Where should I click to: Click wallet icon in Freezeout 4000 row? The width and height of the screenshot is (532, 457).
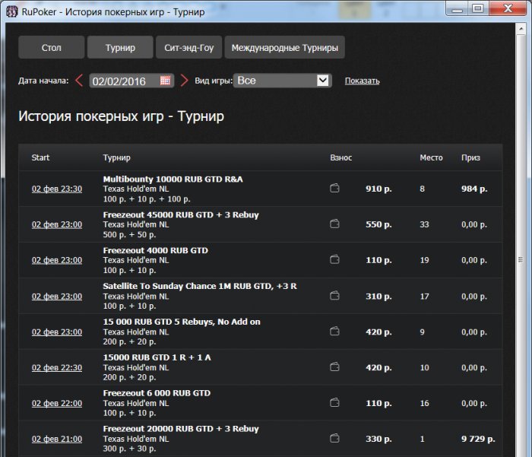pyautogui.click(x=334, y=259)
